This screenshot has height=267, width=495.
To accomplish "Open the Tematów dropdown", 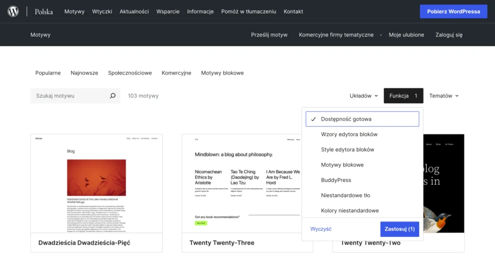I will (444, 96).
